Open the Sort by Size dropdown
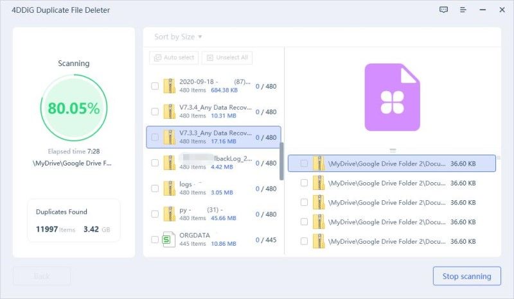 point(178,37)
